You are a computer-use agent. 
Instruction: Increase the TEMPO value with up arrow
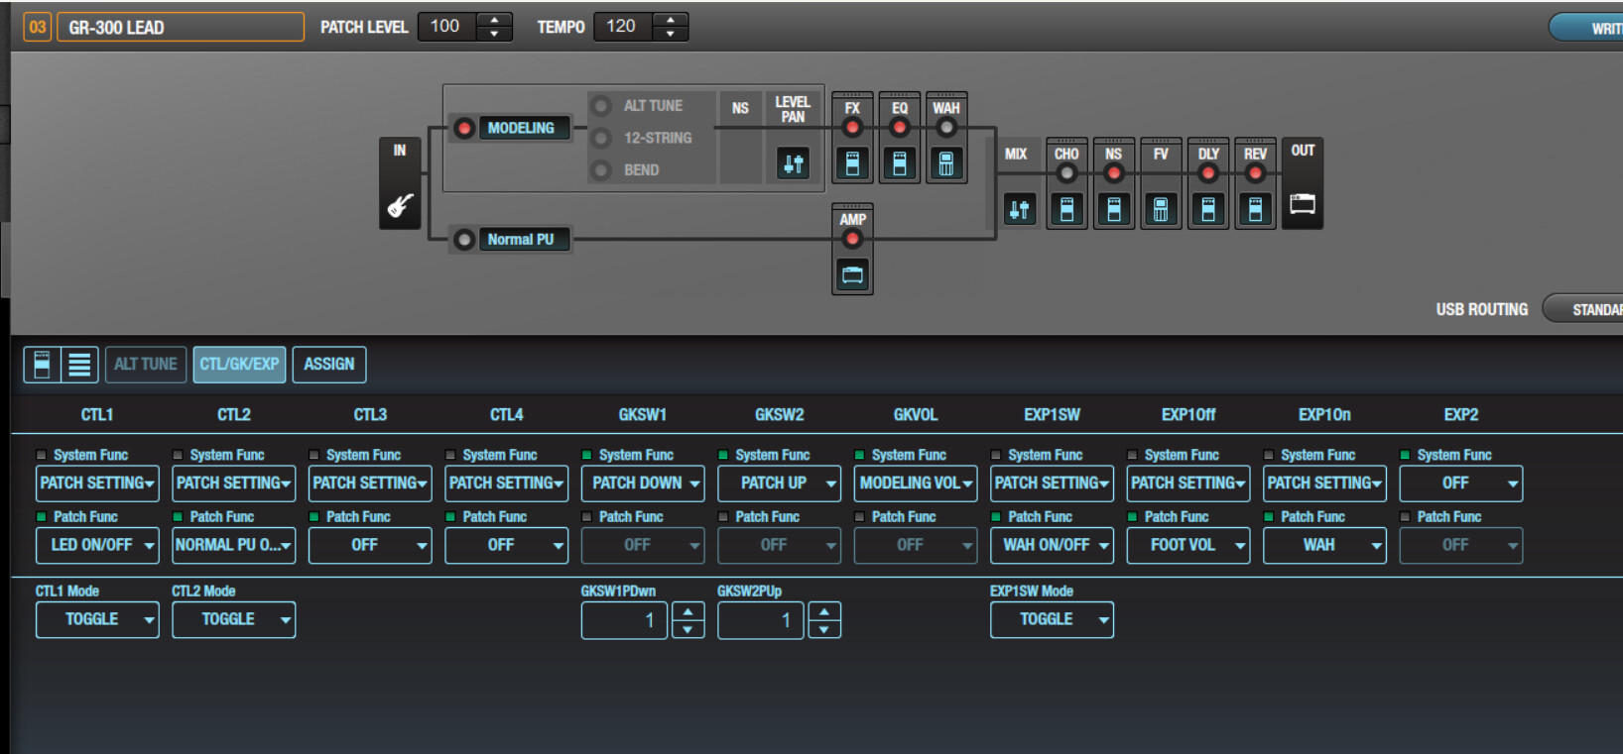(671, 20)
